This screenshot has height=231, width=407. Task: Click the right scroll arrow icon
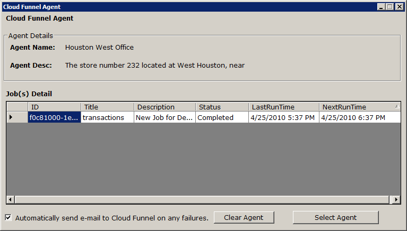396,199
